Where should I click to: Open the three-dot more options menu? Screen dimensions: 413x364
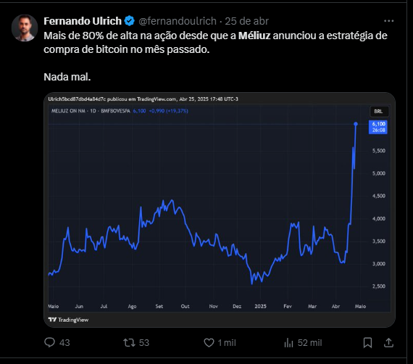(x=388, y=21)
